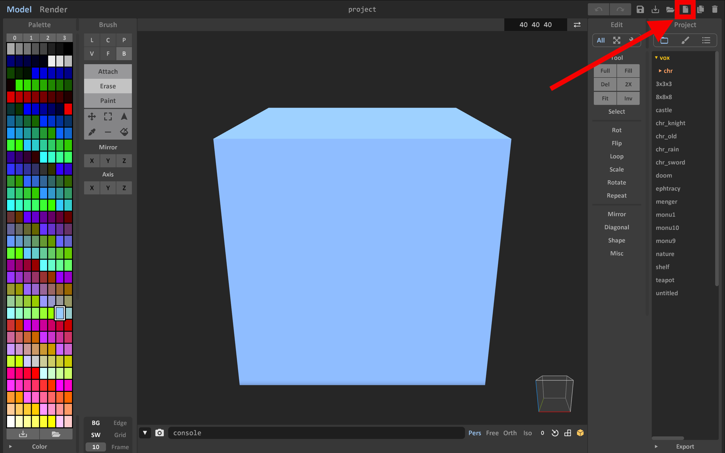The height and width of the screenshot is (453, 725).
Task: Click the Save project icon
Action: [640, 9]
